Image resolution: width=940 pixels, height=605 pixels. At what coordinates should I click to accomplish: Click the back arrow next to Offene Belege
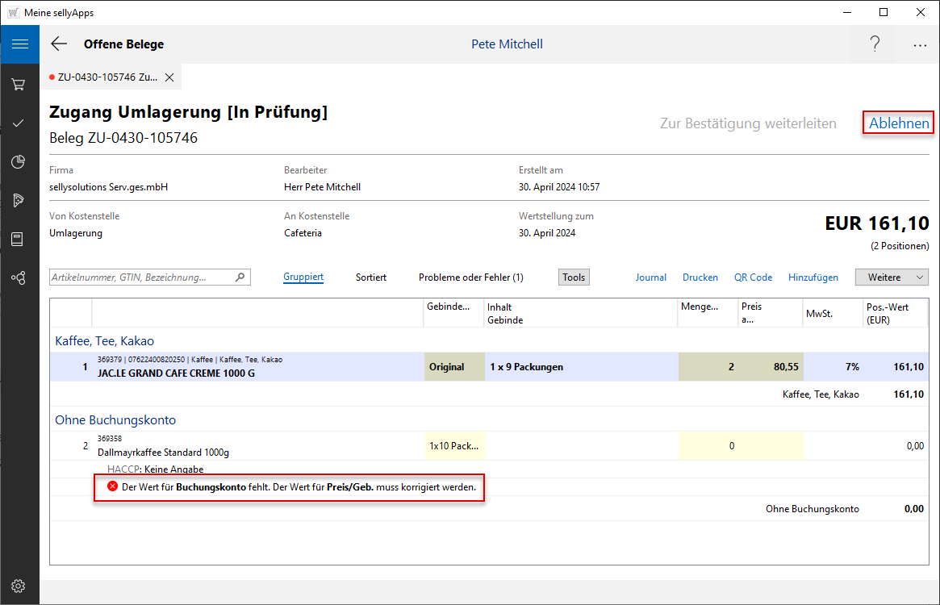pos(59,44)
